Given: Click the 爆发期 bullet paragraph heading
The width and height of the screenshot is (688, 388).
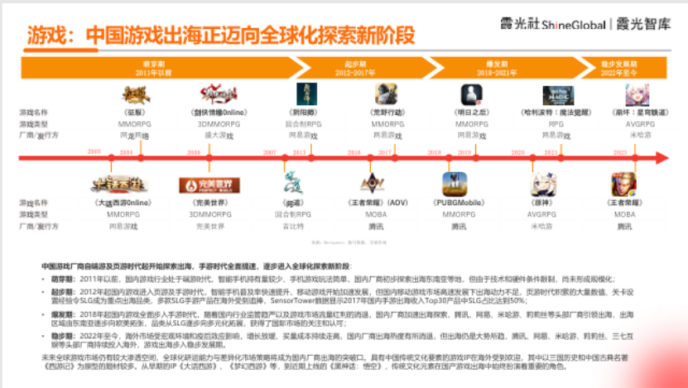Looking at the screenshot, I should pyautogui.click(x=63, y=314).
